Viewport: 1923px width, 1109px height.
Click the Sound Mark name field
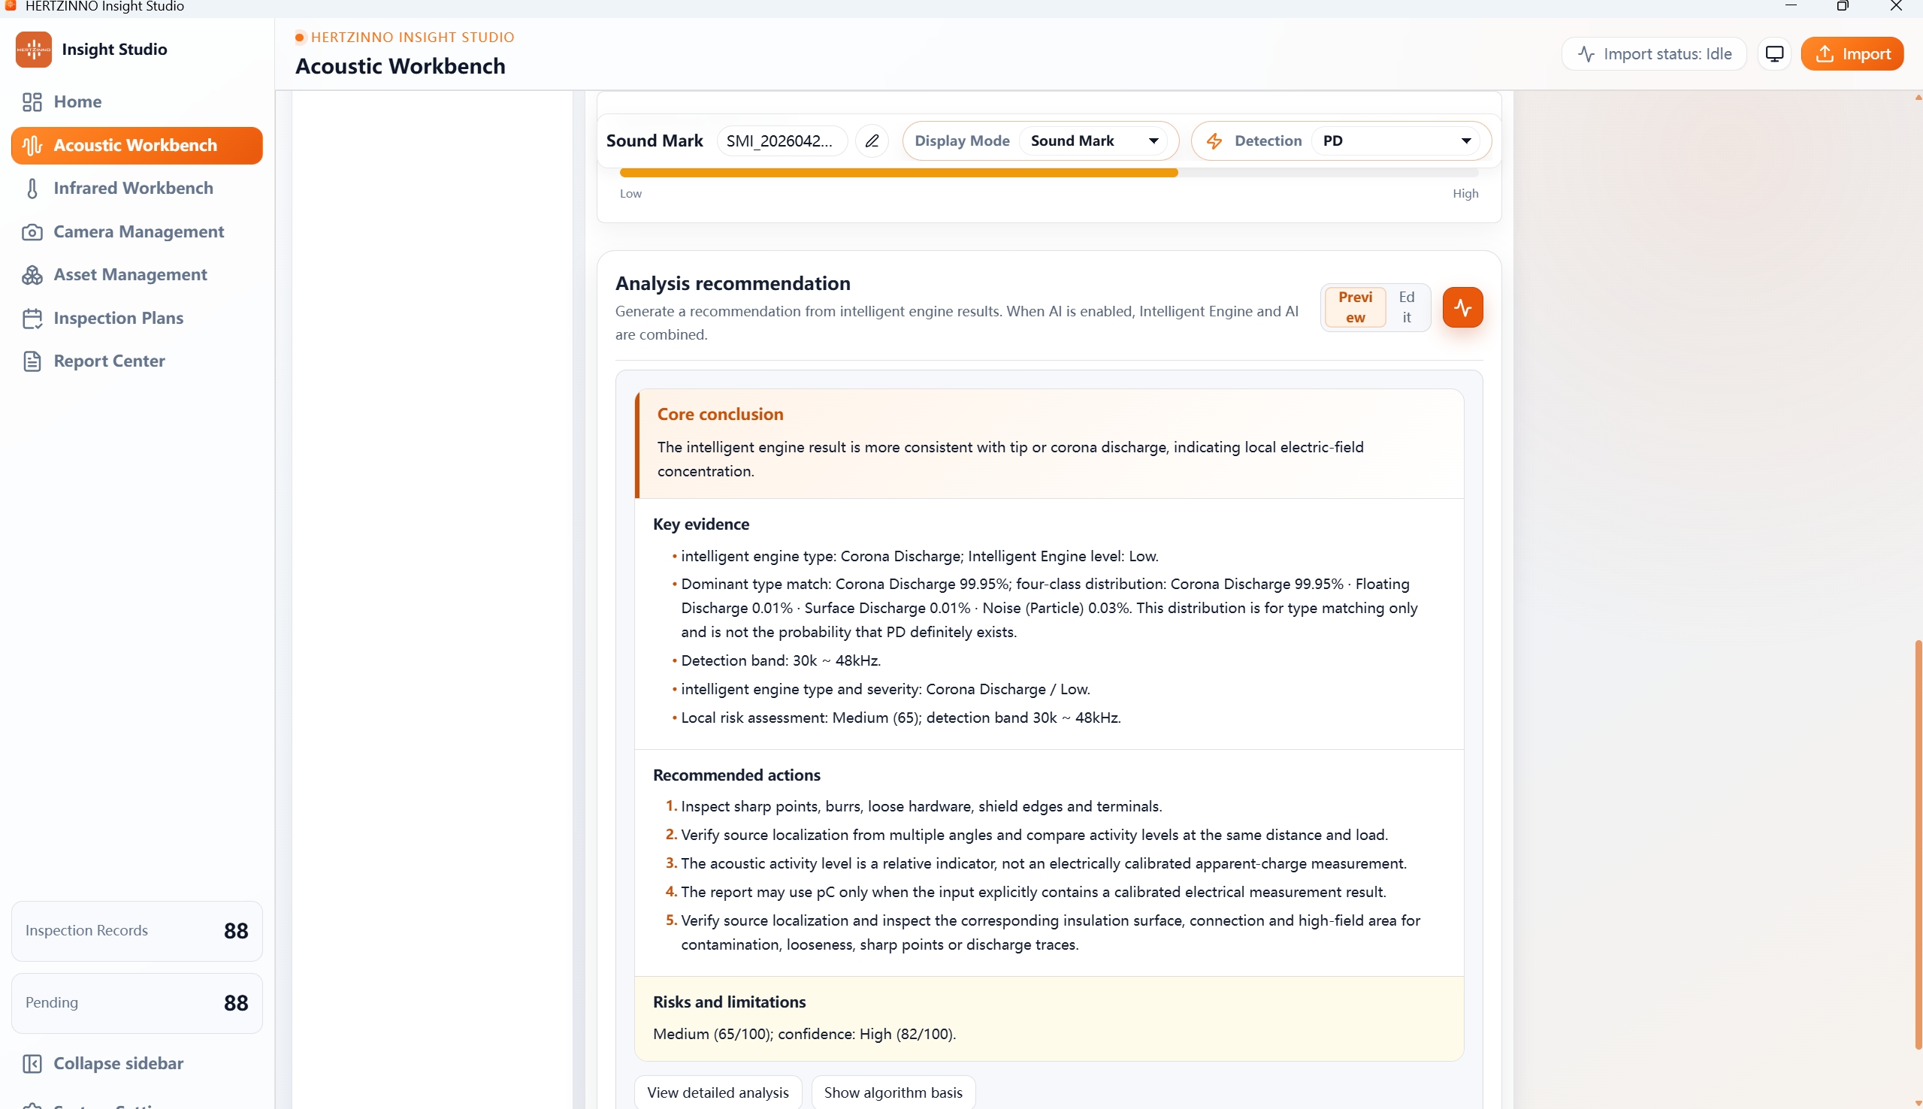[782, 141]
